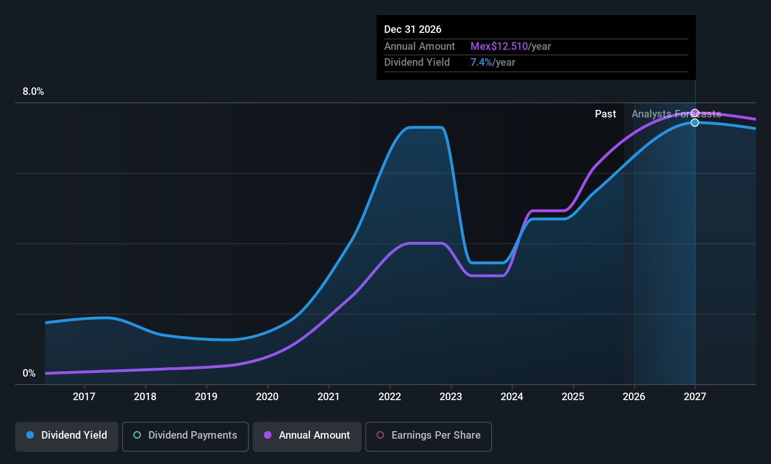Image resolution: width=771 pixels, height=464 pixels.
Task: Click the 7.4% dividend yield value
Action: pyautogui.click(x=481, y=62)
